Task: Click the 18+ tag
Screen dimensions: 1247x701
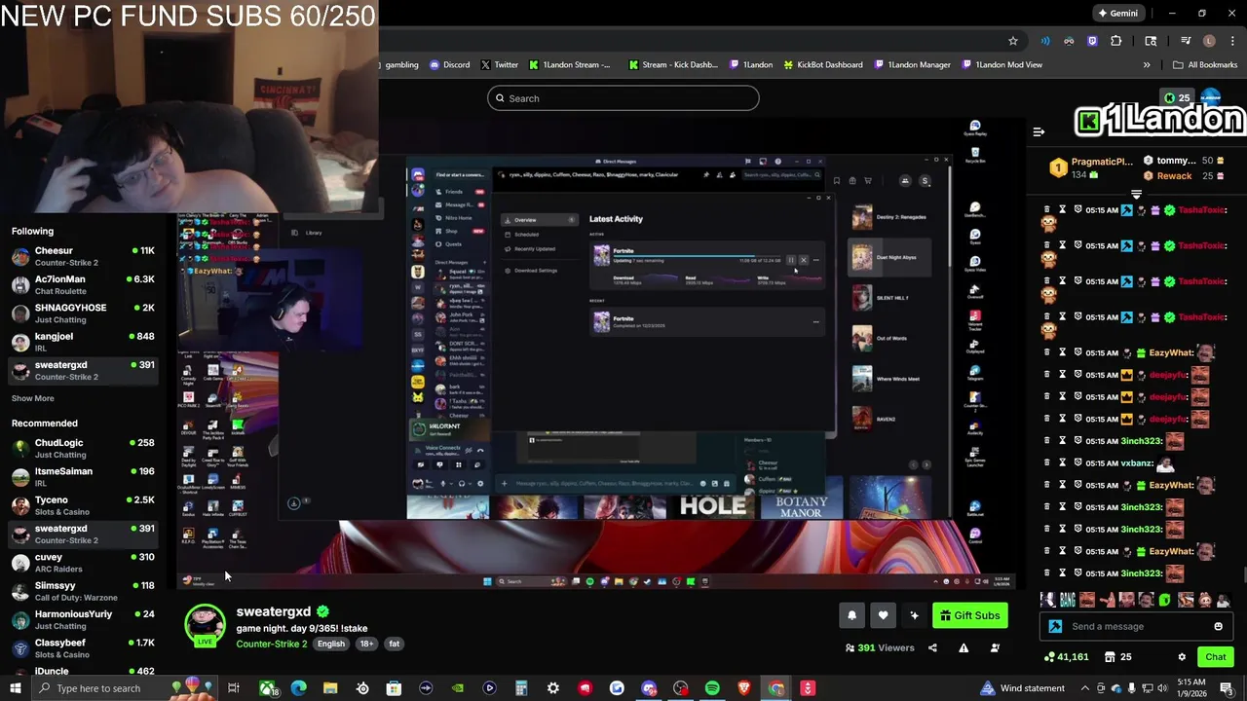Action: [x=366, y=644]
